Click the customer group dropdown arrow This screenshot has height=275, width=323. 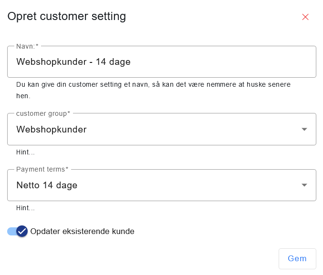tap(304, 129)
